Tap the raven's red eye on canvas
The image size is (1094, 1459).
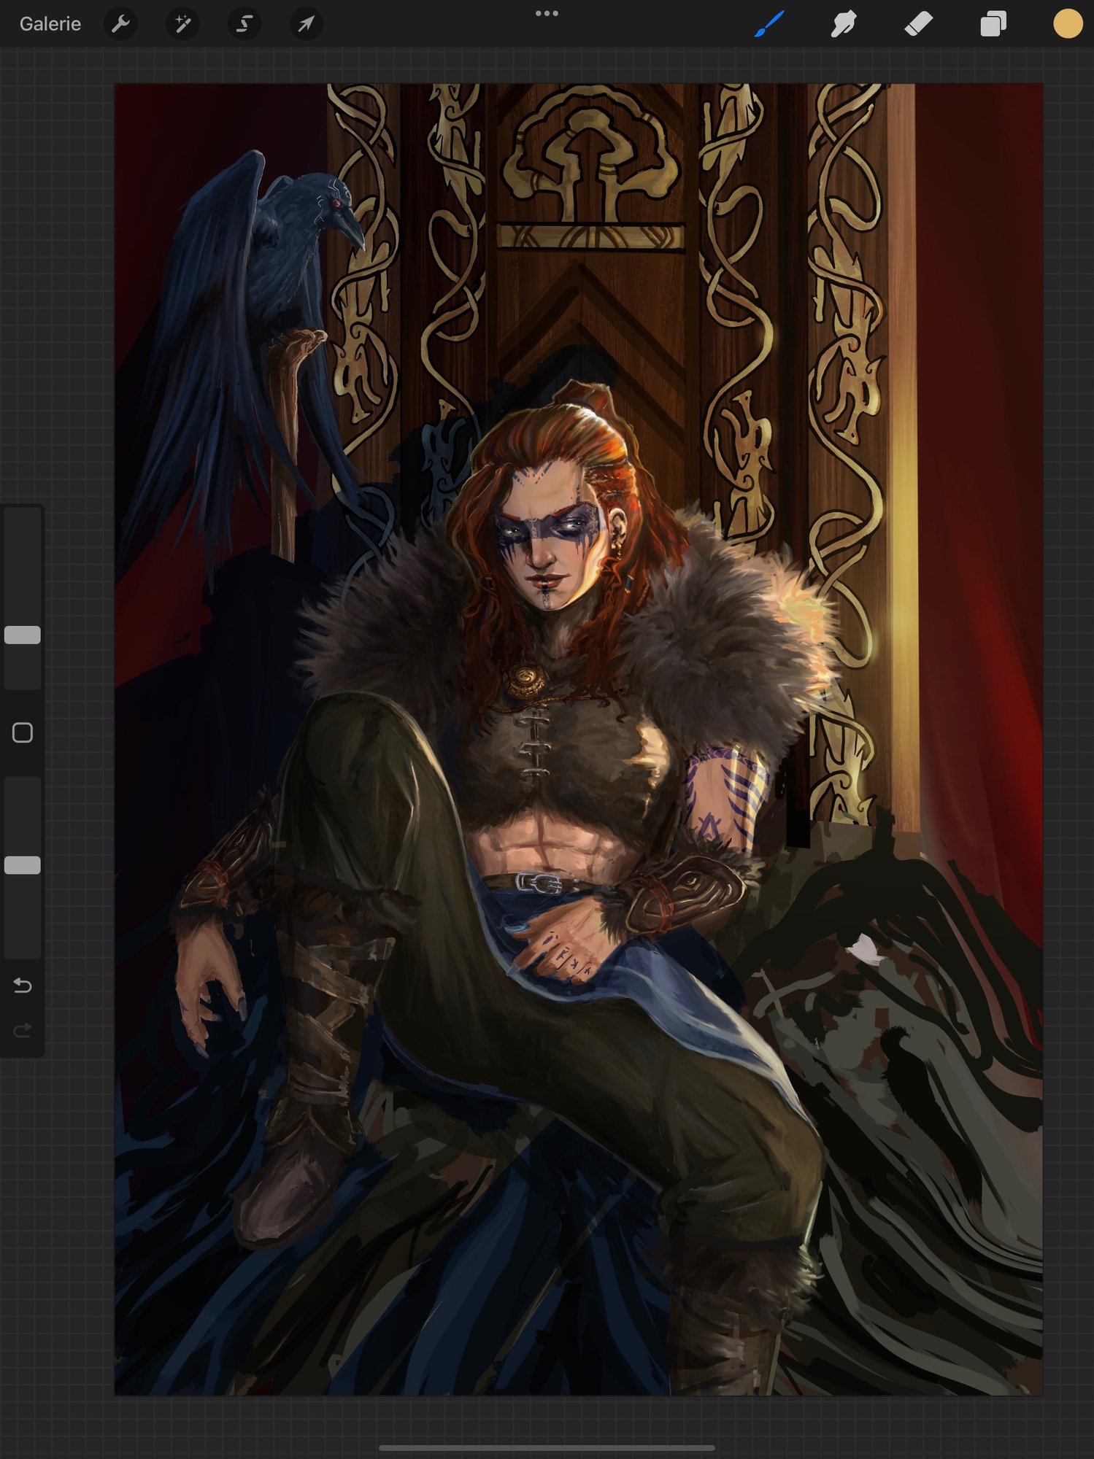pyautogui.click(x=337, y=205)
